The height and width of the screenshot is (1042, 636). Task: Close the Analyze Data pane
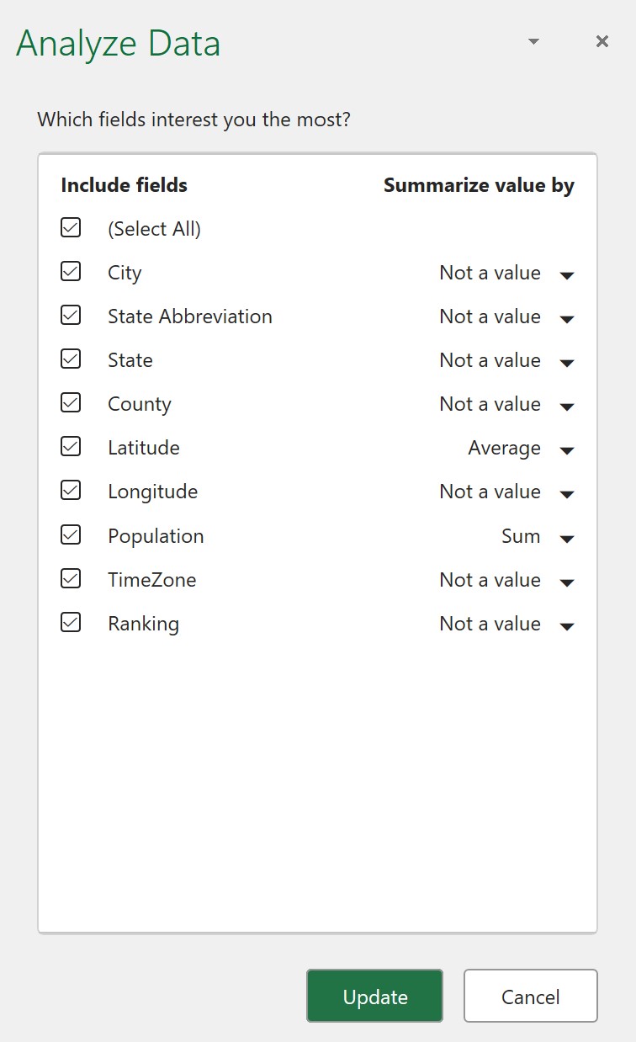click(x=602, y=41)
